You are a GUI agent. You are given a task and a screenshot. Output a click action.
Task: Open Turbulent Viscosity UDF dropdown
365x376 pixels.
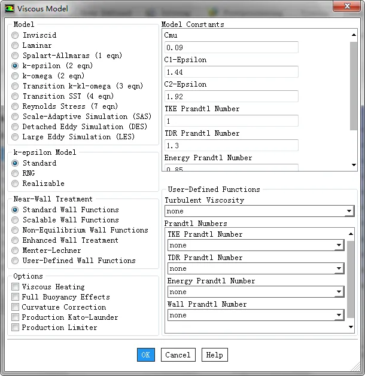tap(260, 211)
